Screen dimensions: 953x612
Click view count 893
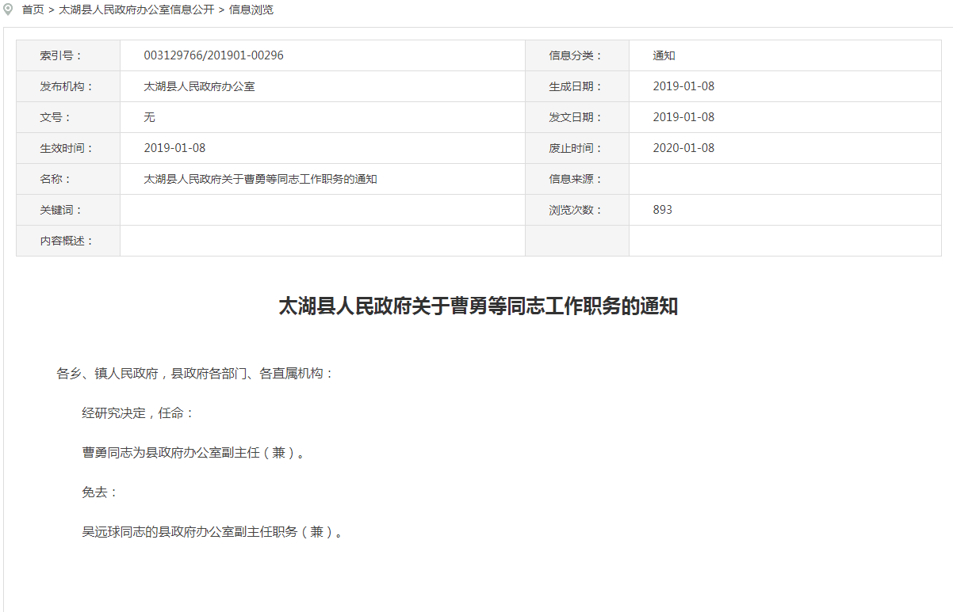tap(663, 210)
